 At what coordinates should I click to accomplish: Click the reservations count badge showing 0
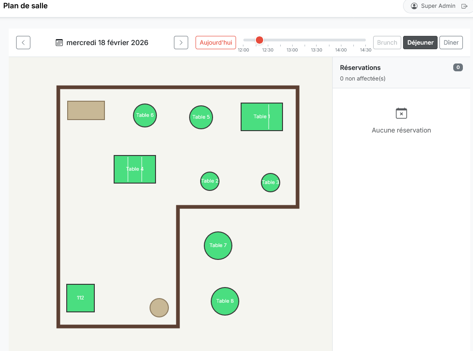pos(458,67)
